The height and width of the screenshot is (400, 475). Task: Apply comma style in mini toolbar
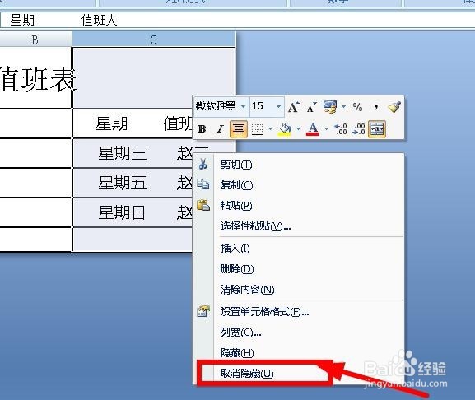[x=376, y=107]
